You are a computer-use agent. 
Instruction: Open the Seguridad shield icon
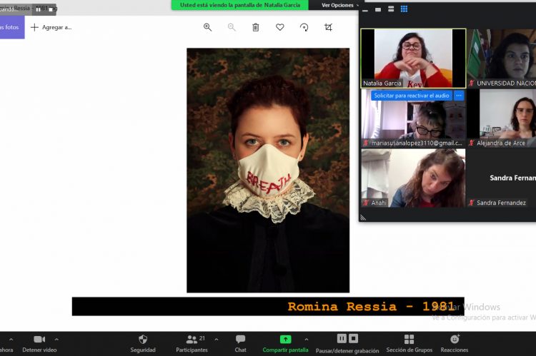tap(143, 340)
